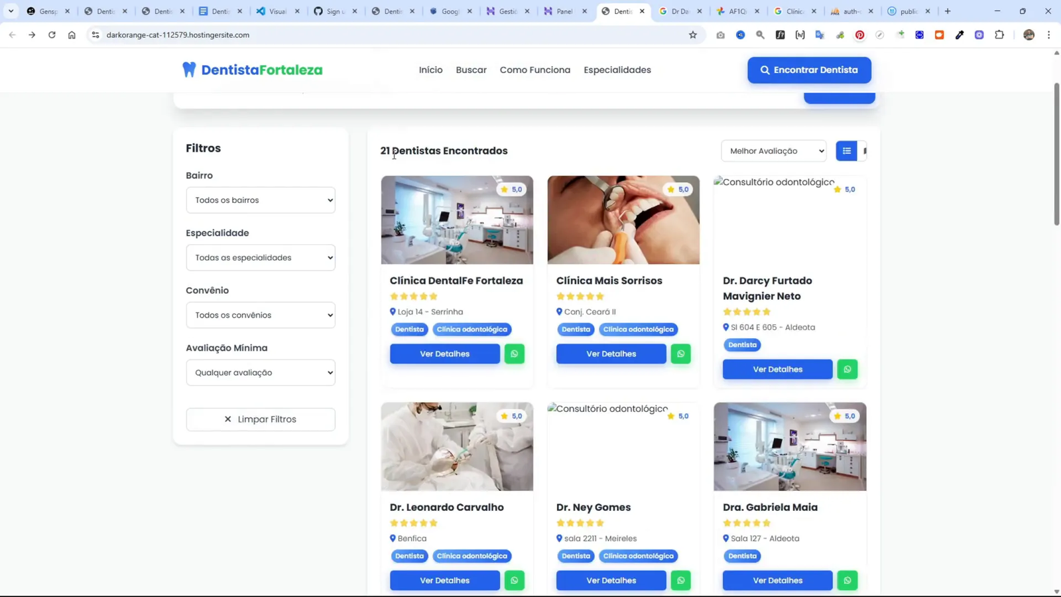Click the search magnifier in Encontrar Dentista button
This screenshot has width=1061, height=597.
point(765,70)
